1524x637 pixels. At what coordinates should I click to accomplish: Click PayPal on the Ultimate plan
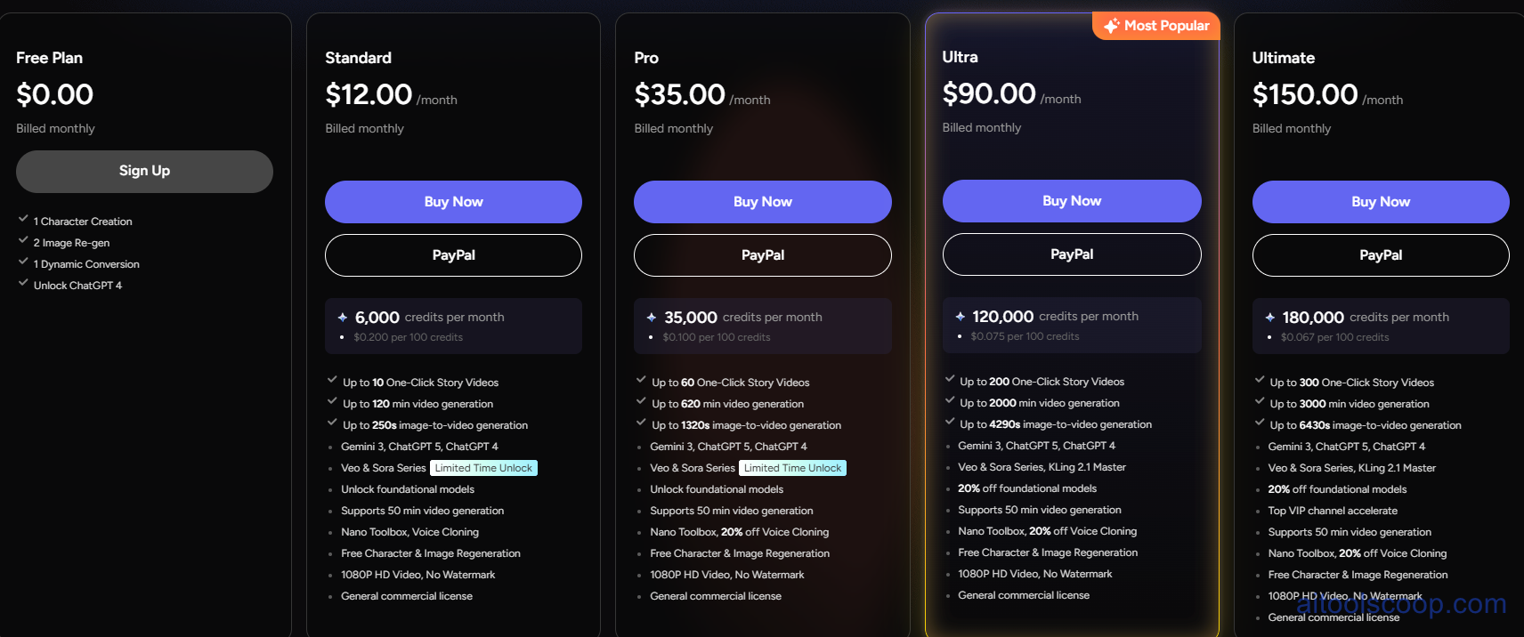pos(1380,255)
